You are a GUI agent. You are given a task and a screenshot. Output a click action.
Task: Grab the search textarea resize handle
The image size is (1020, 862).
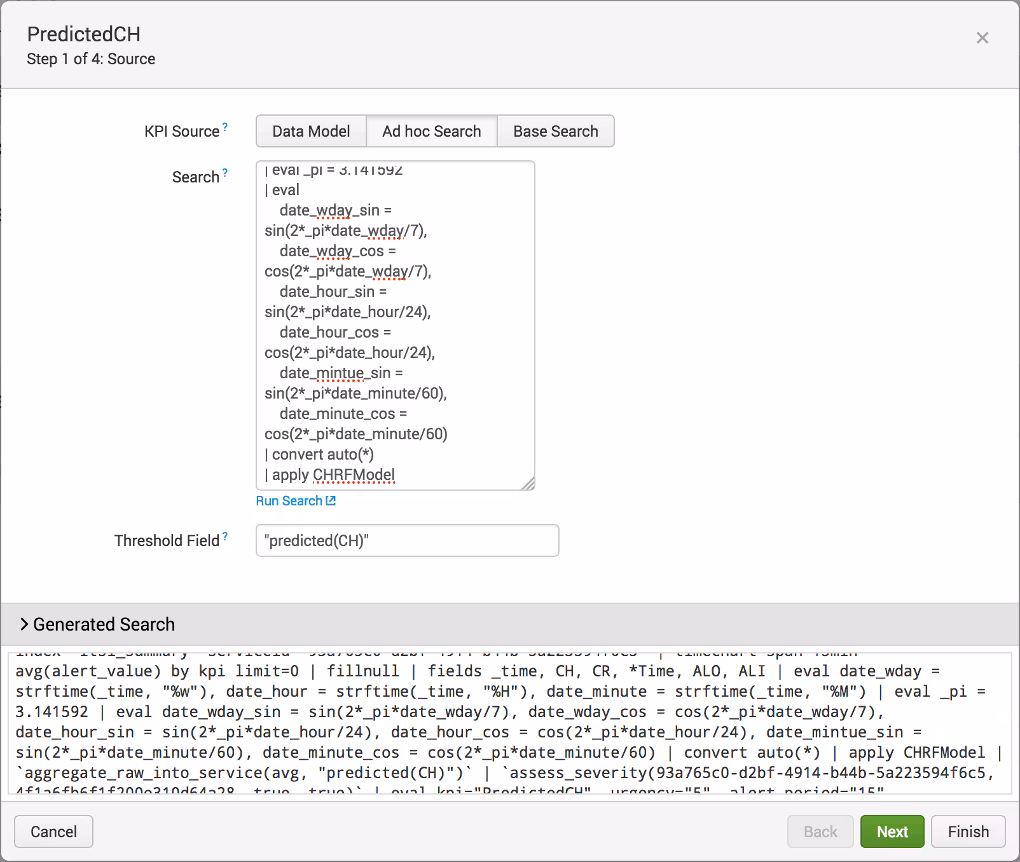(x=528, y=484)
